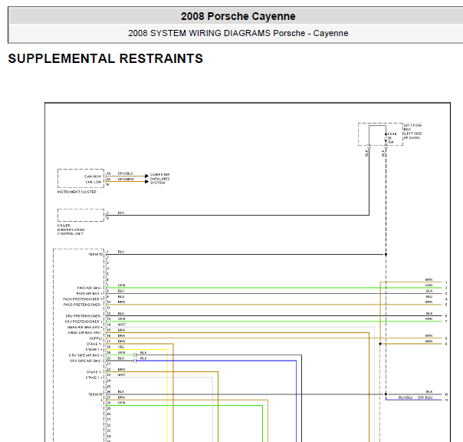Viewport: 463px width, 442px height.
Task: Click '2008 SYSTEM WIRING DIAGRAMS Porsche - Cayenne' subtitle
Action: [x=238, y=33]
